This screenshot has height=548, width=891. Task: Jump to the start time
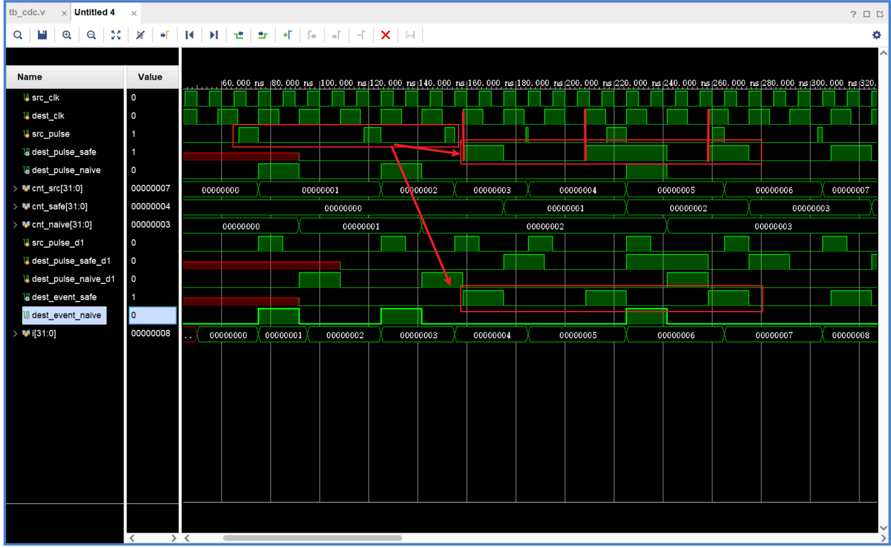(189, 35)
